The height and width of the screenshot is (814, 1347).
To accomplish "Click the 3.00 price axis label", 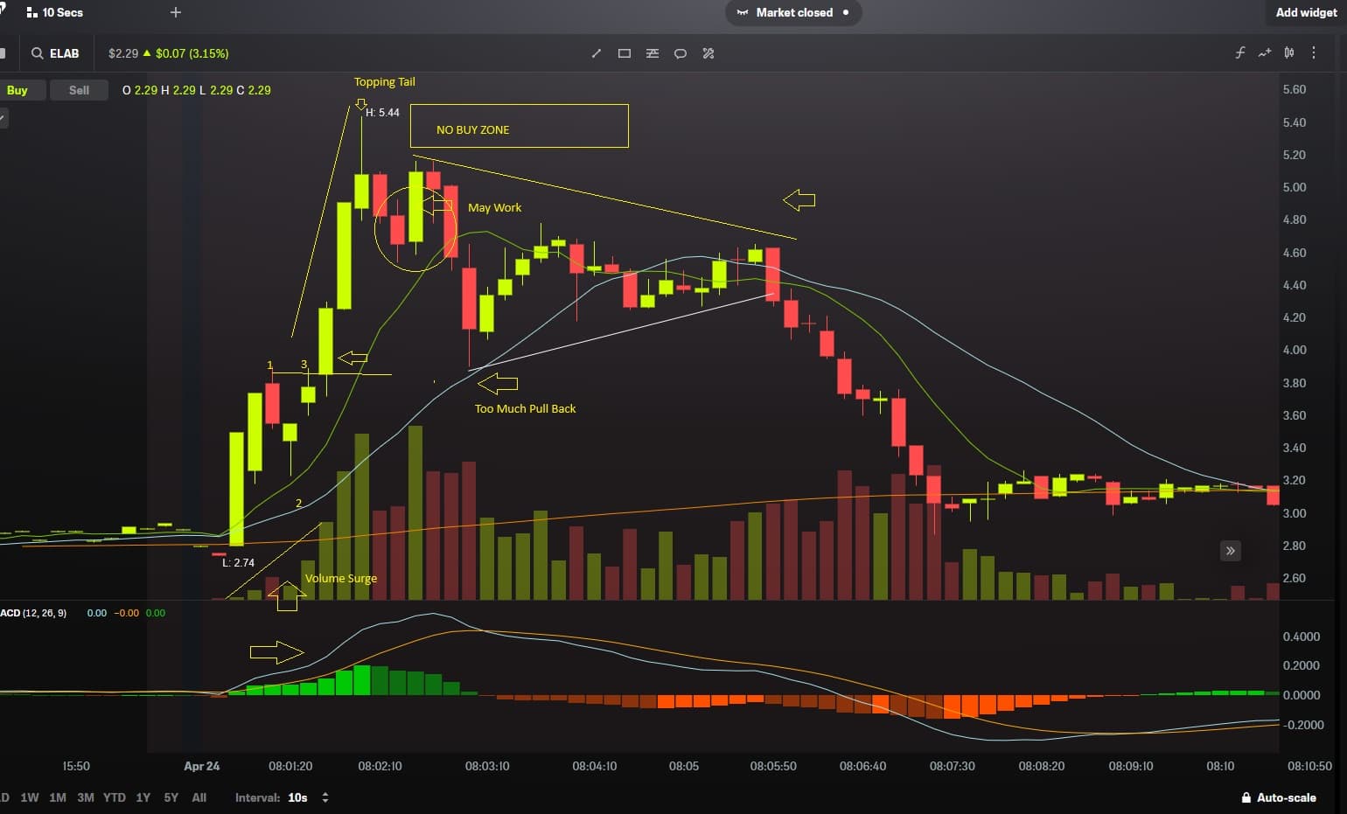I will click(x=1295, y=513).
